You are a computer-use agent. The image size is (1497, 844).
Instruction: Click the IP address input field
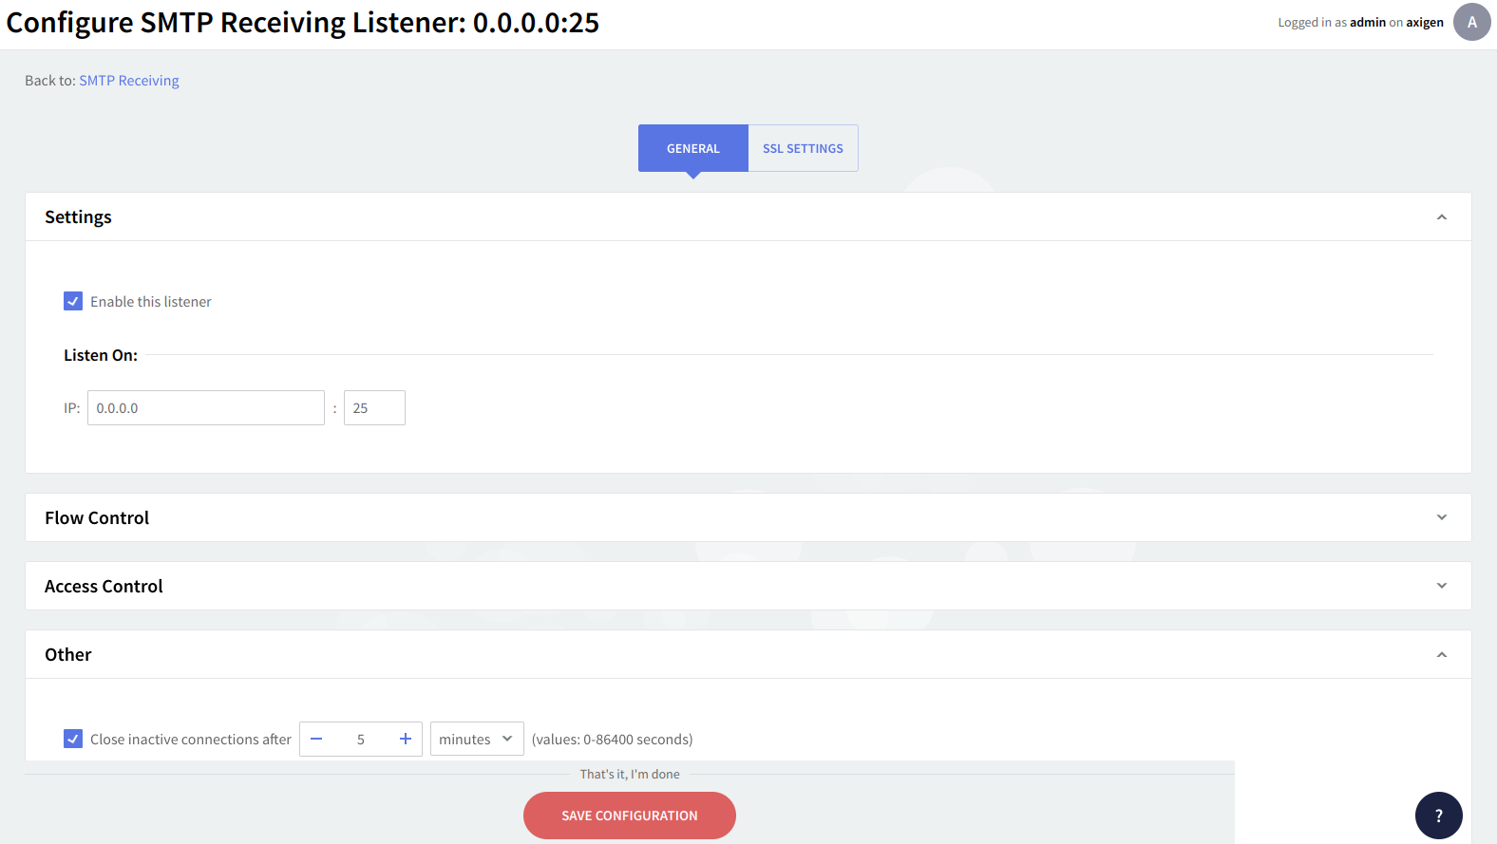(205, 408)
